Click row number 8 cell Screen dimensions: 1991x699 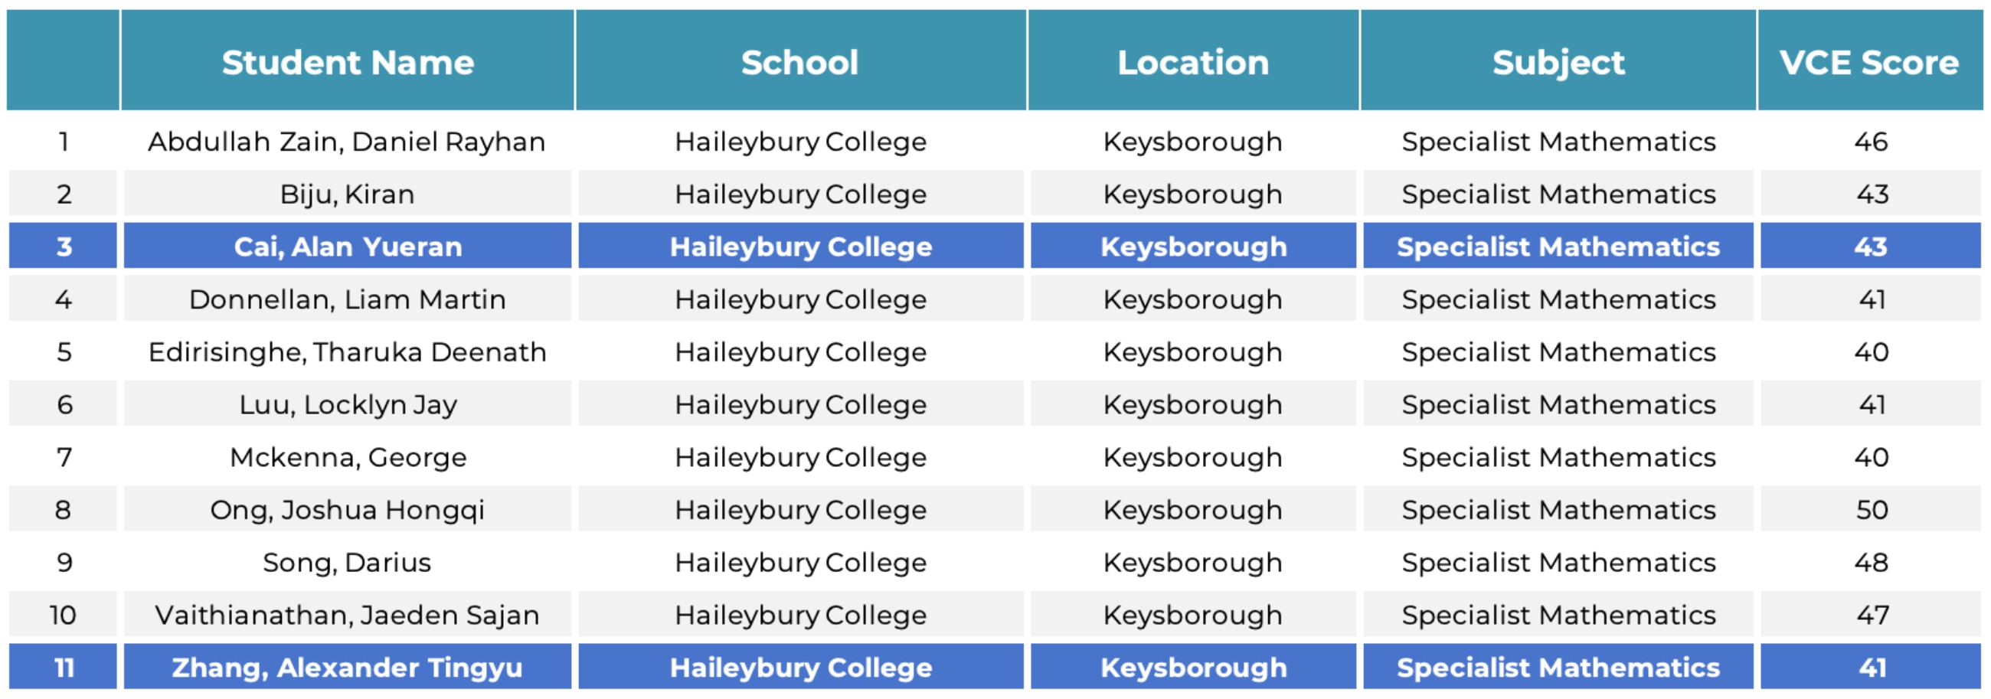[x=64, y=509]
